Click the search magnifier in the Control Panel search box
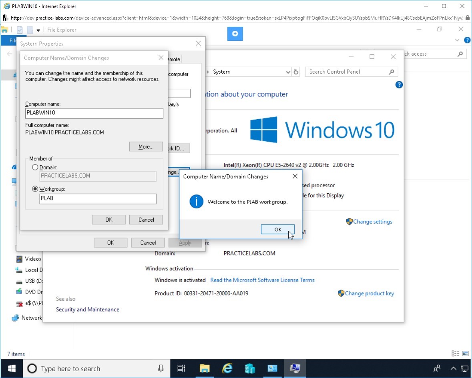The height and width of the screenshot is (378, 472). (x=391, y=72)
